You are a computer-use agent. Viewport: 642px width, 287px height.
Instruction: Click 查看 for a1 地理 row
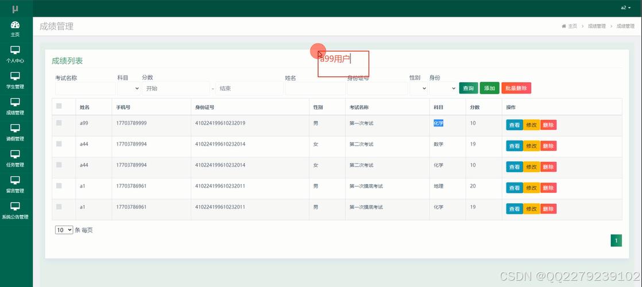click(x=515, y=188)
